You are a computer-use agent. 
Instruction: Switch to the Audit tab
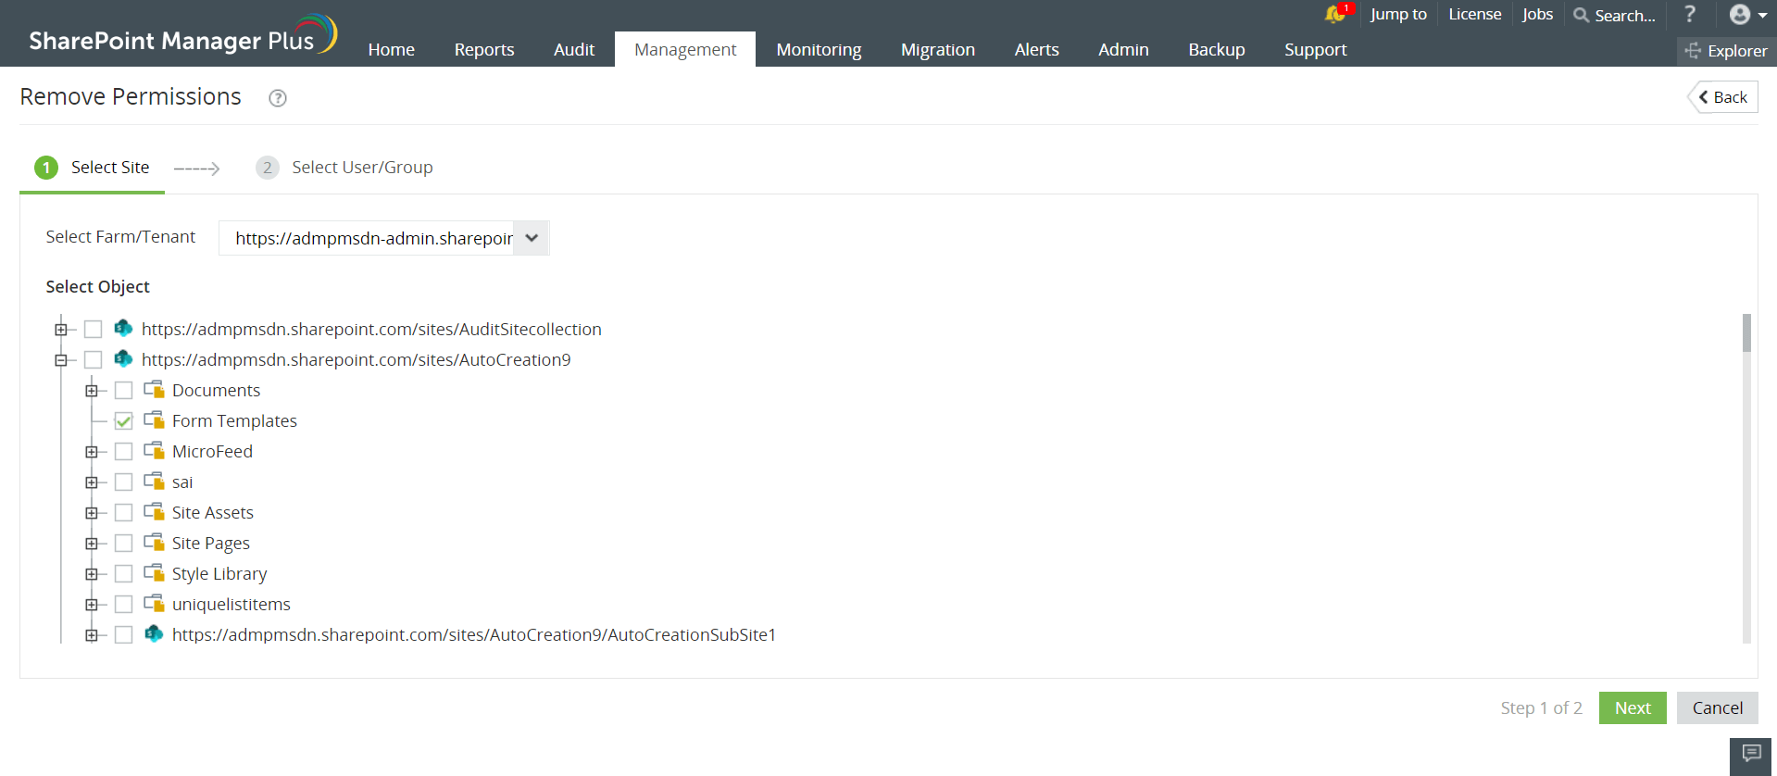pyautogui.click(x=574, y=49)
